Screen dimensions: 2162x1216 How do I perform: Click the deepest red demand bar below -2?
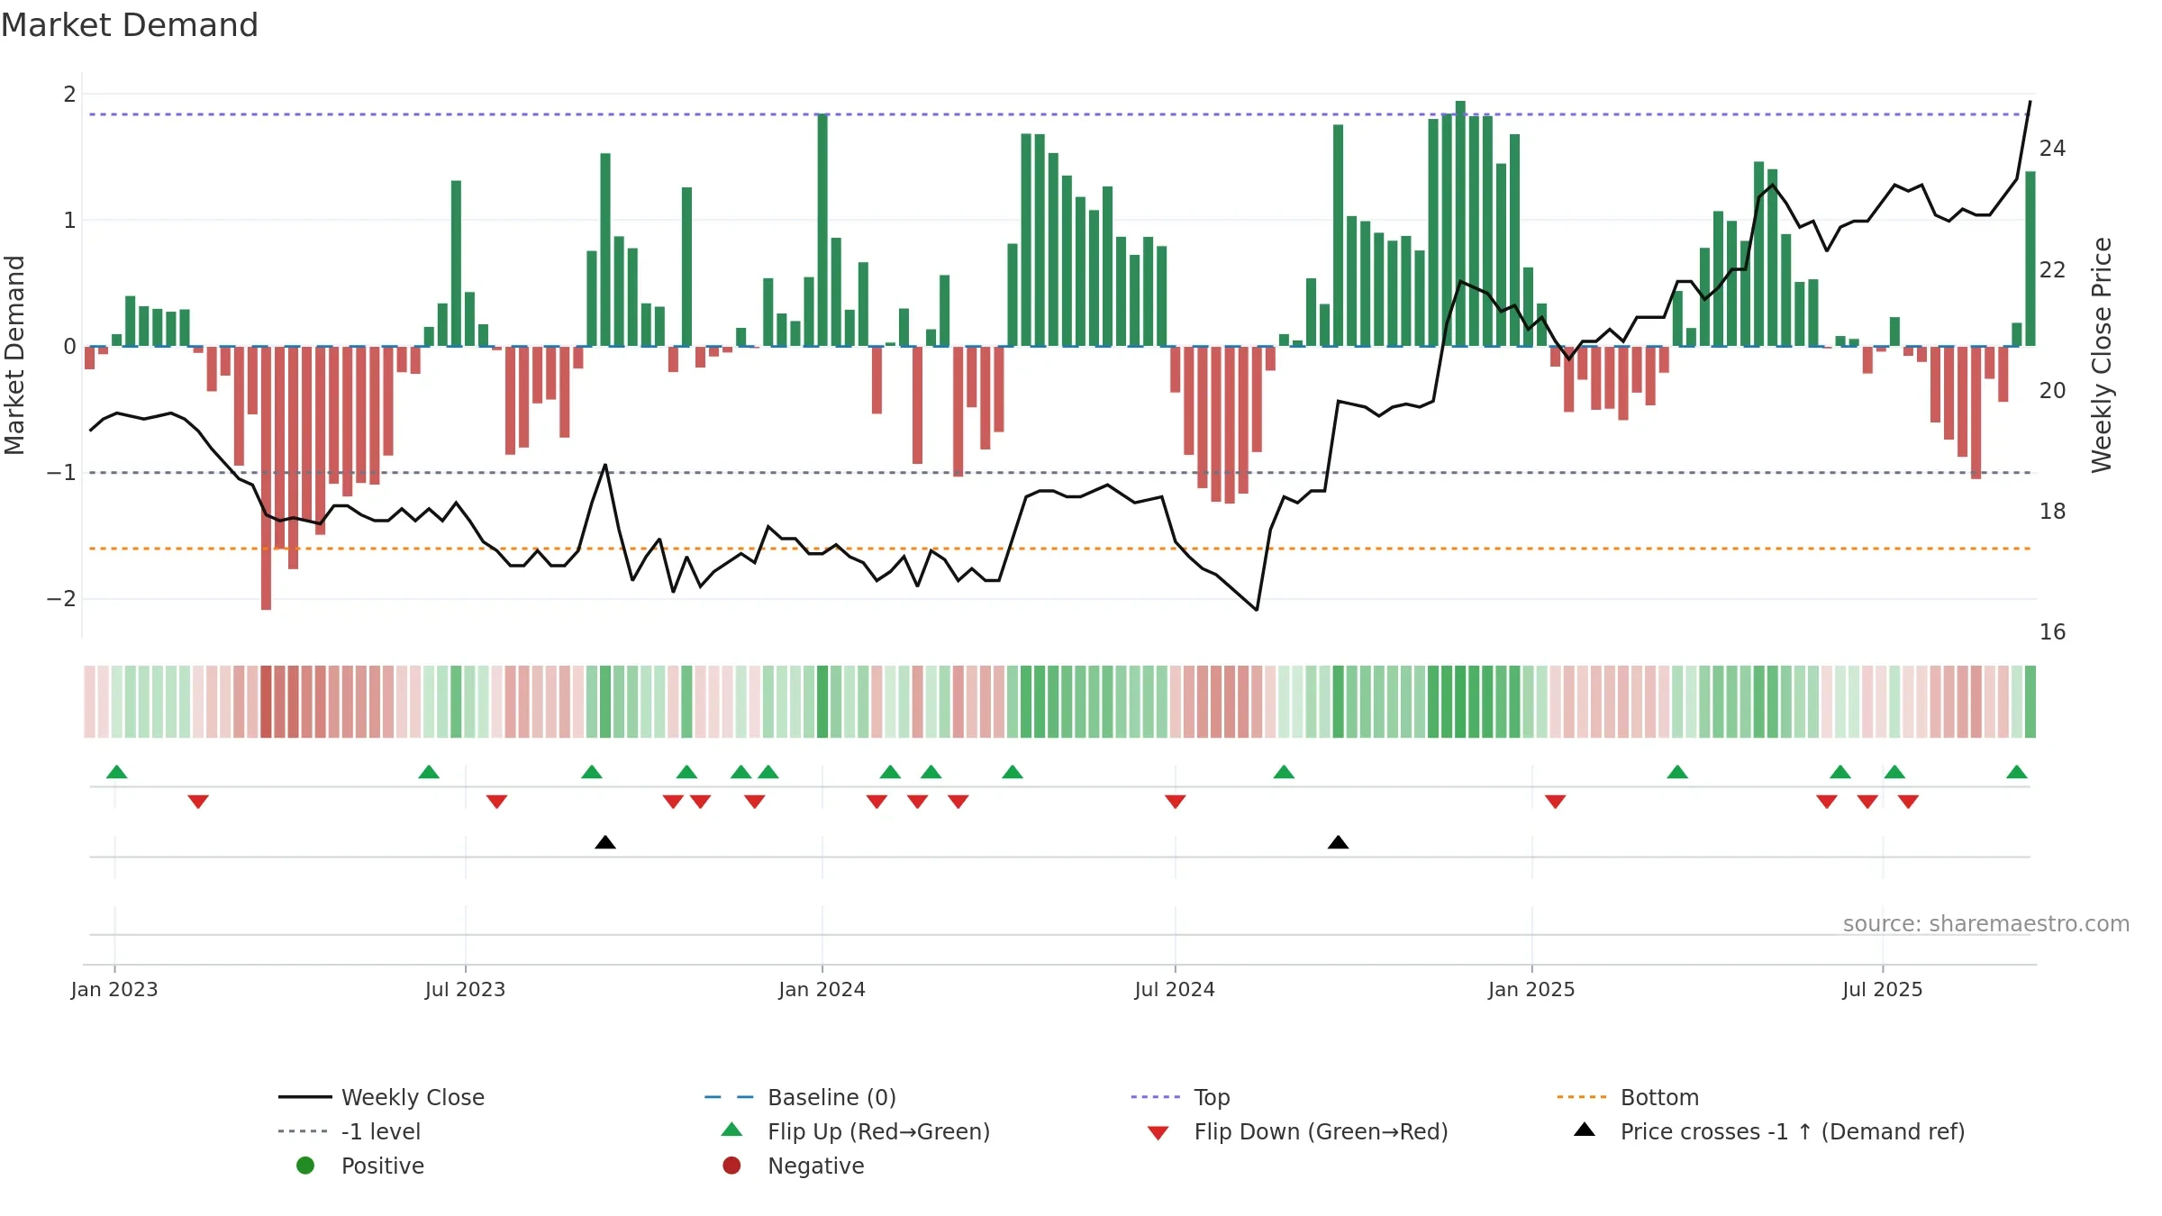(266, 478)
